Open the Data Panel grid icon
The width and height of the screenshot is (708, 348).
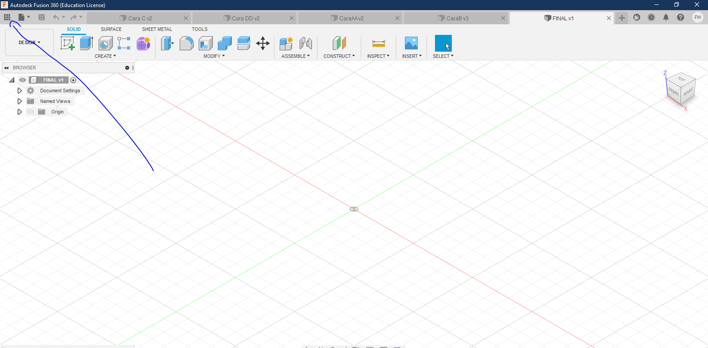pyautogui.click(x=7, y=17)
